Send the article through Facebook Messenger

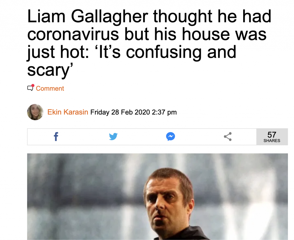point(171,136)
